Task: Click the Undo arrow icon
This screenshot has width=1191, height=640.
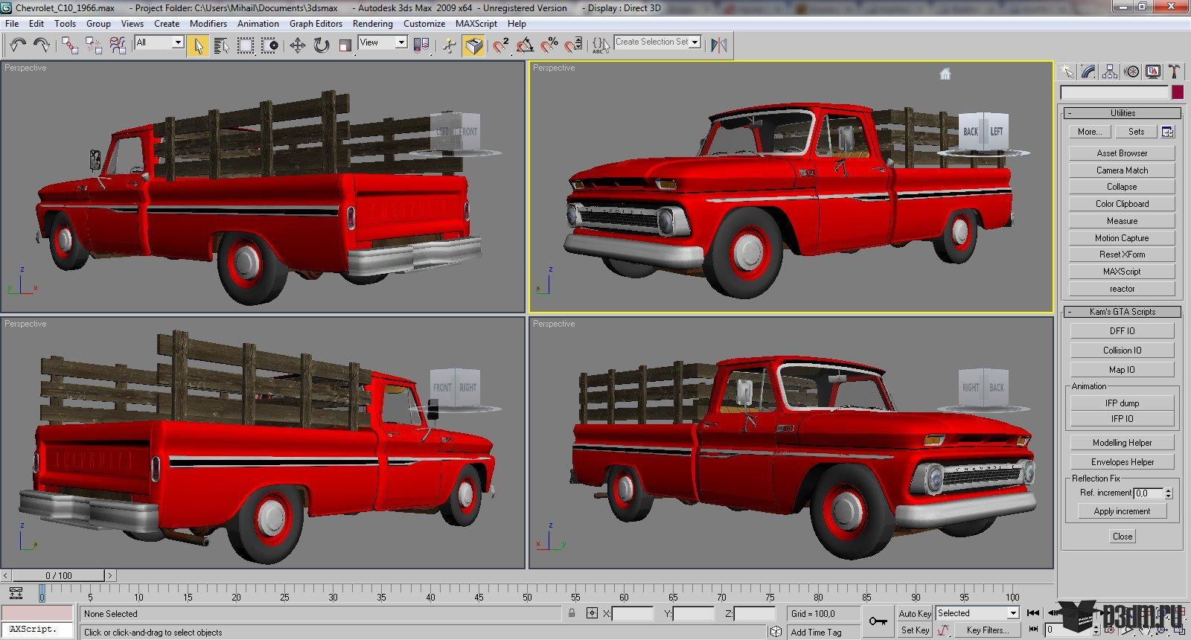Action: 18,45
